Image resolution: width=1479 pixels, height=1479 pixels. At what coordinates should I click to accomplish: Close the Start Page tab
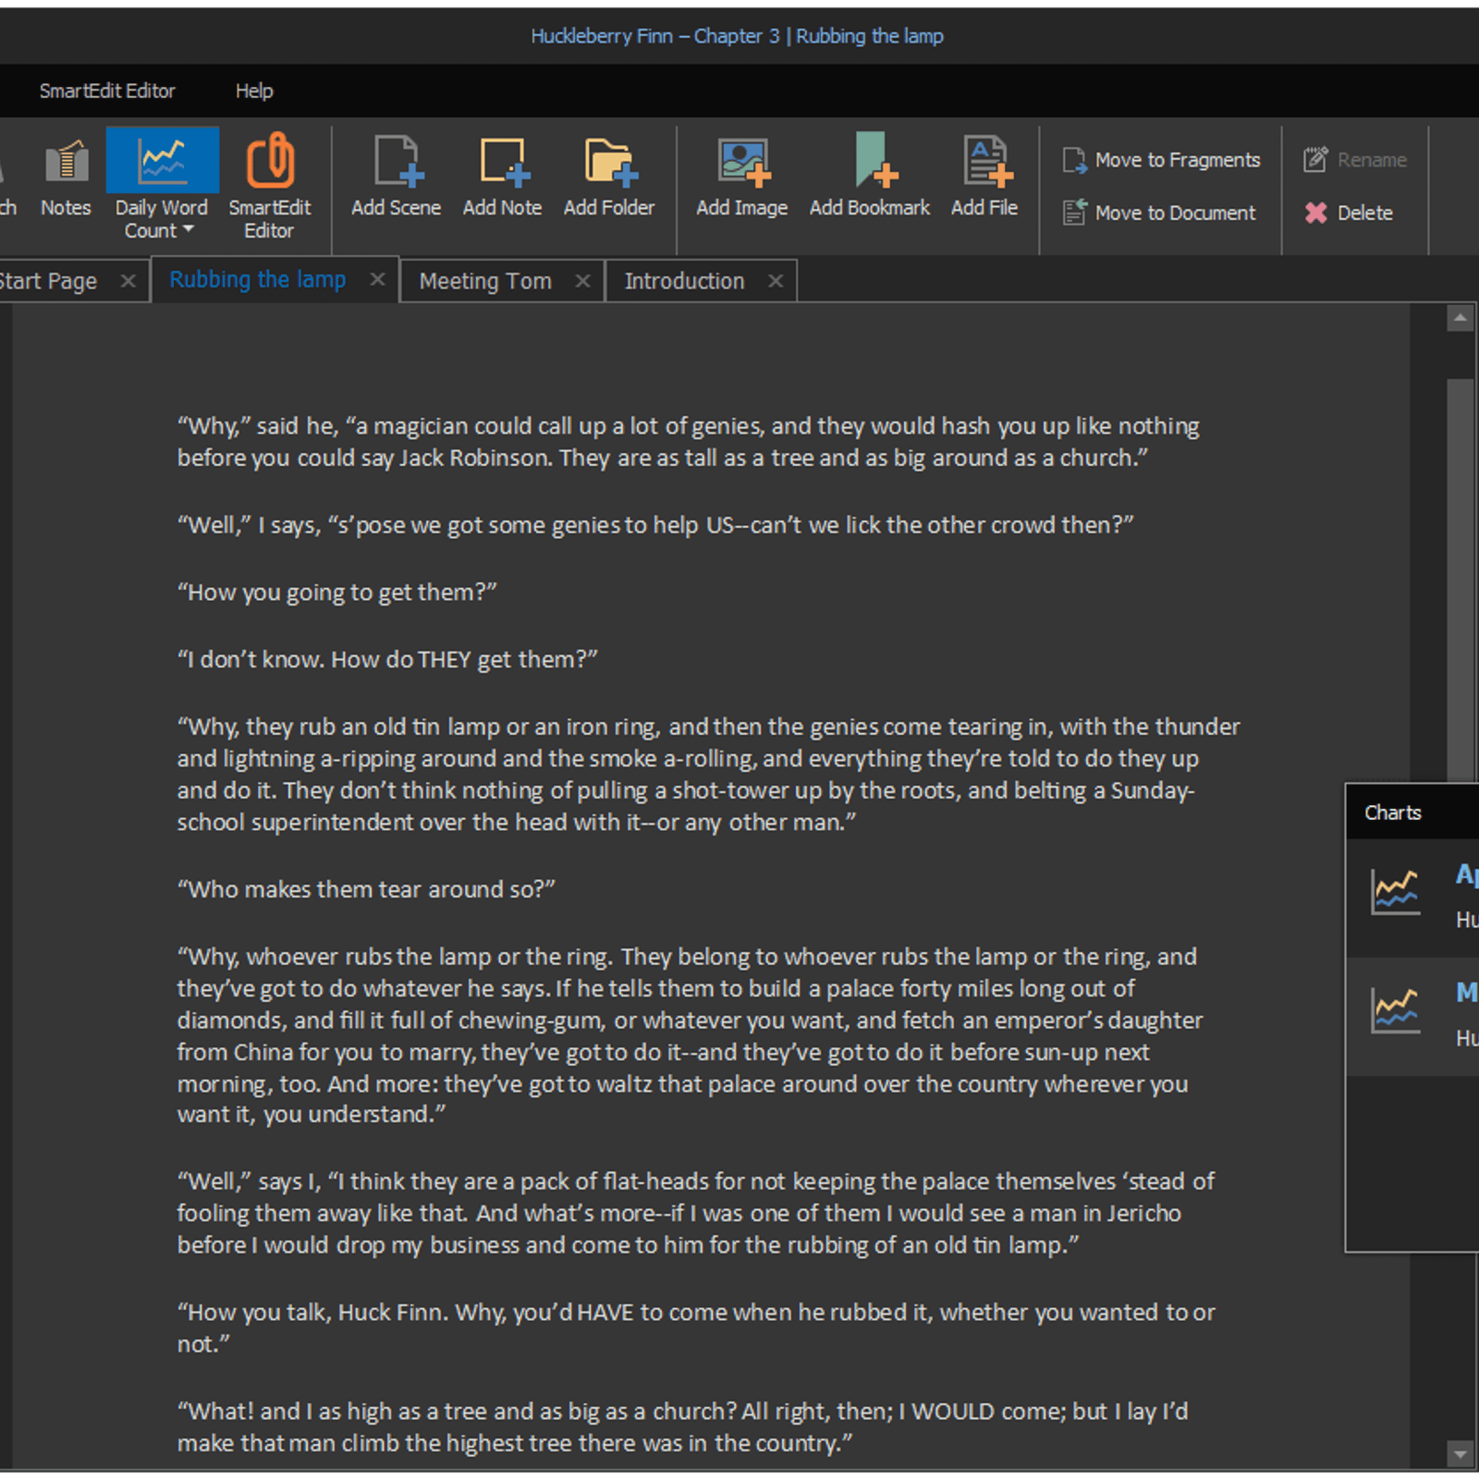[x=128, y=281]
